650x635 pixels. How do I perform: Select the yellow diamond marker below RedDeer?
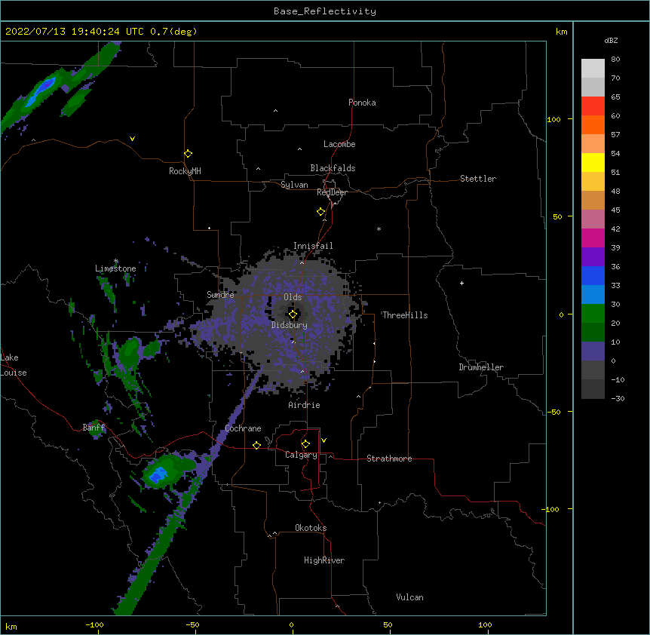(x=320, y=212)
